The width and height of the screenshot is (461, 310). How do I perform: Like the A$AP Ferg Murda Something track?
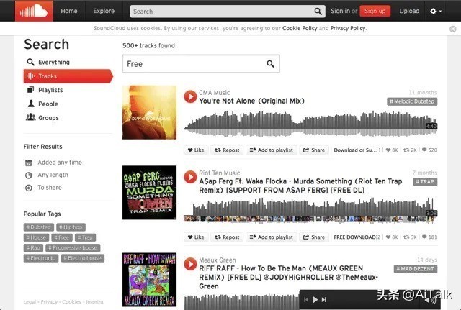pos(196,237)
